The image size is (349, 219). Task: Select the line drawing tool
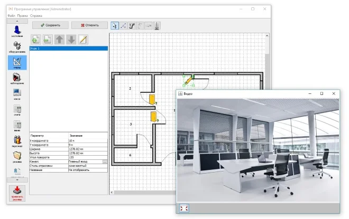pos(123,25)
